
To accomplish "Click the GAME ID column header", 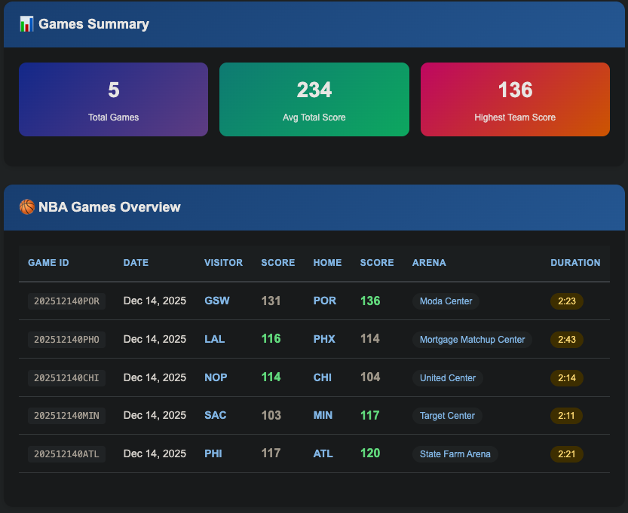I will pyautogui.click(x=48, y=262).
